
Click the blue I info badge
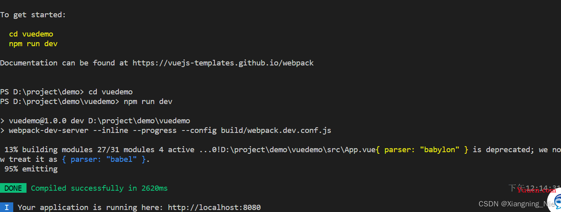(x=7, y=207)
